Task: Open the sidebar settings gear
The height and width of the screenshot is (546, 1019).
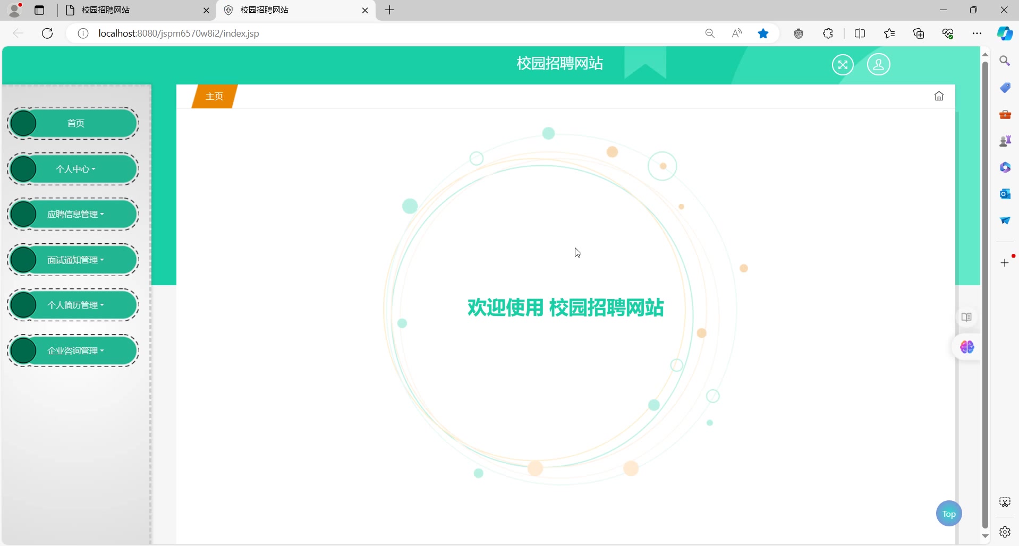Action: pos(1005,532)
